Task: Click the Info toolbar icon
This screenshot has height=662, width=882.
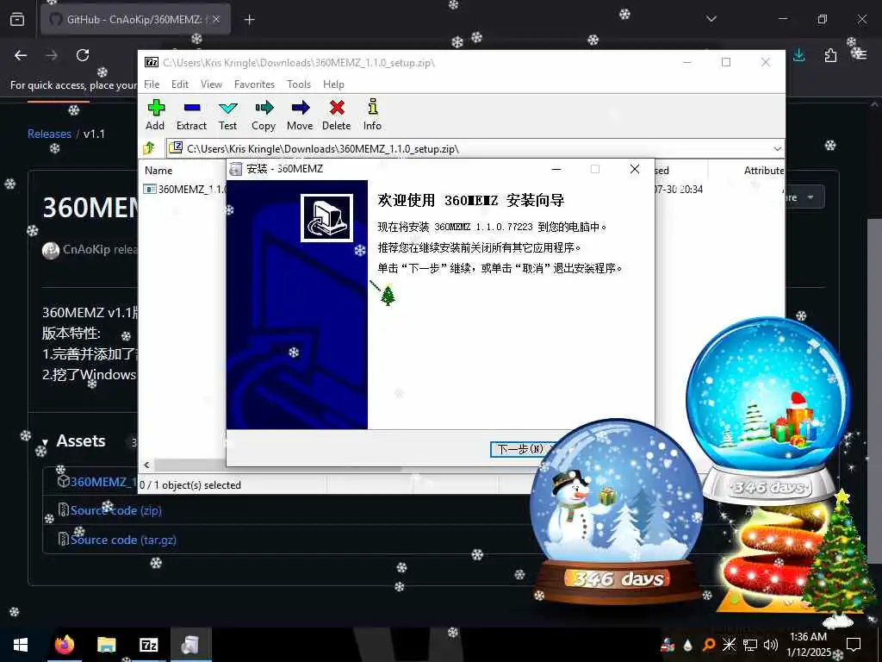Action: 372,116
